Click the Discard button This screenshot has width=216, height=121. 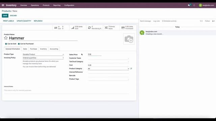pyautogui.click(x=13, y=16)
